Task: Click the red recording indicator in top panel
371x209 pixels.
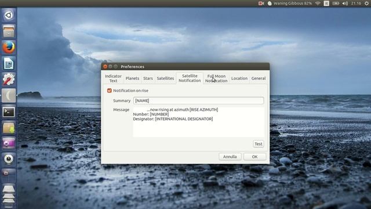Action: click(x=261, y=3)
